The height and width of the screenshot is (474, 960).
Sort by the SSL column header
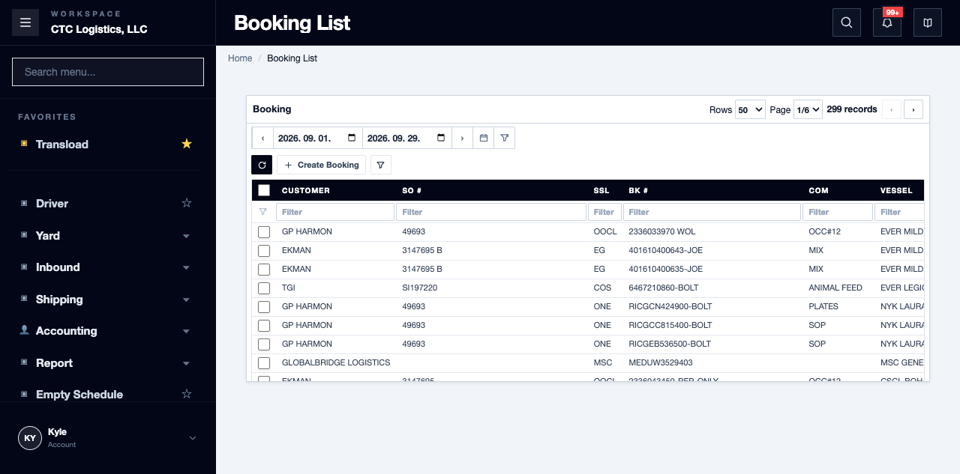[601, 190]
